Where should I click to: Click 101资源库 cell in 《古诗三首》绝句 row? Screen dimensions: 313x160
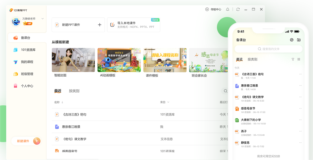click(x=167, y=114)
